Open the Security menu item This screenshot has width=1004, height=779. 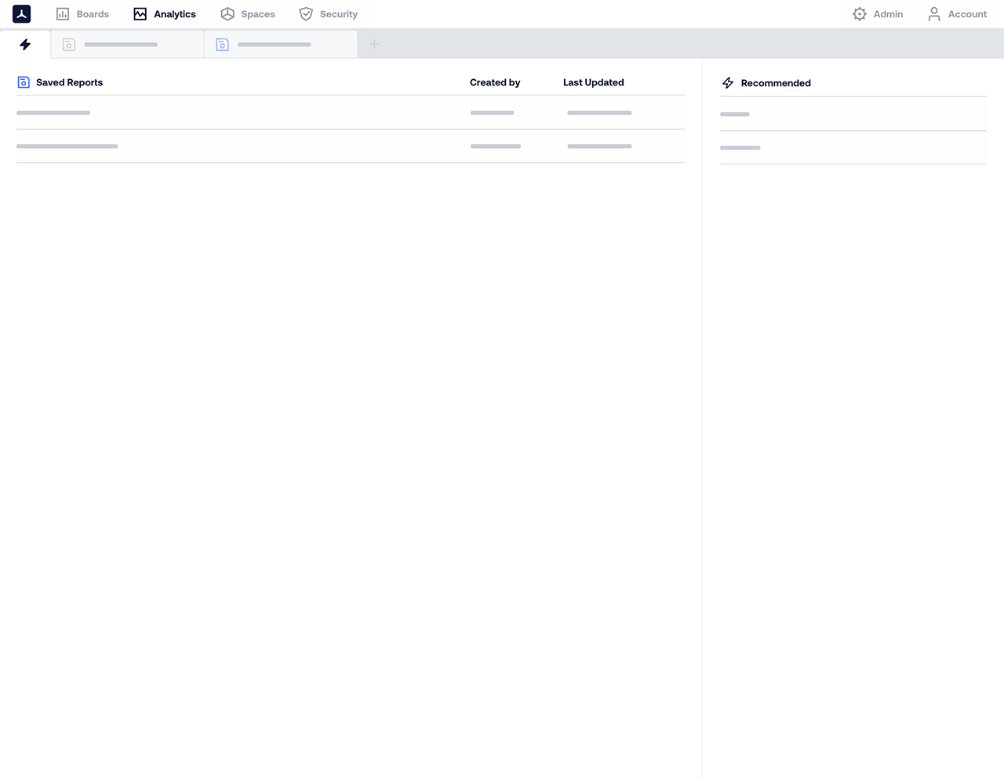338,14
